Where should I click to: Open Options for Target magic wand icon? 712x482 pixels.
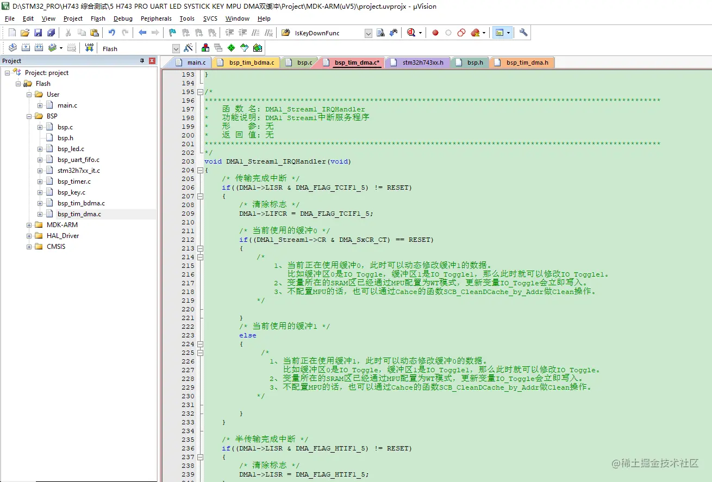click(189, 48)
